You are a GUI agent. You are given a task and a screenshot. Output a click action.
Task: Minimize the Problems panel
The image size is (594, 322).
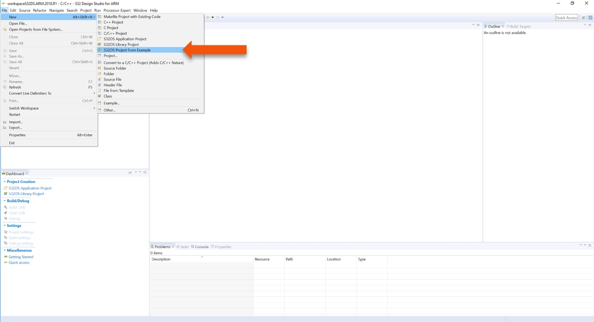click(x=585, y=245)
